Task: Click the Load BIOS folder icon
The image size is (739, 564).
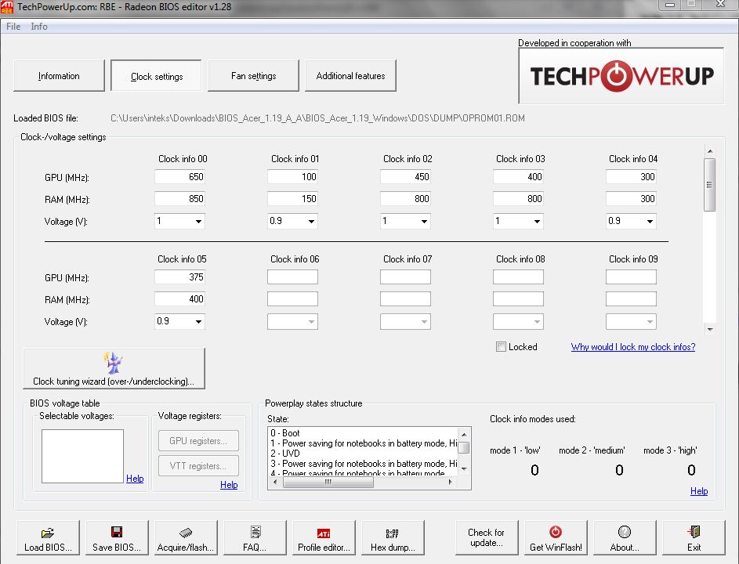Action: point(48,533)
